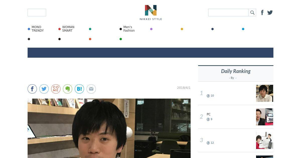
Task: Click the dark blue banner bar
Action: click(150, 53)
